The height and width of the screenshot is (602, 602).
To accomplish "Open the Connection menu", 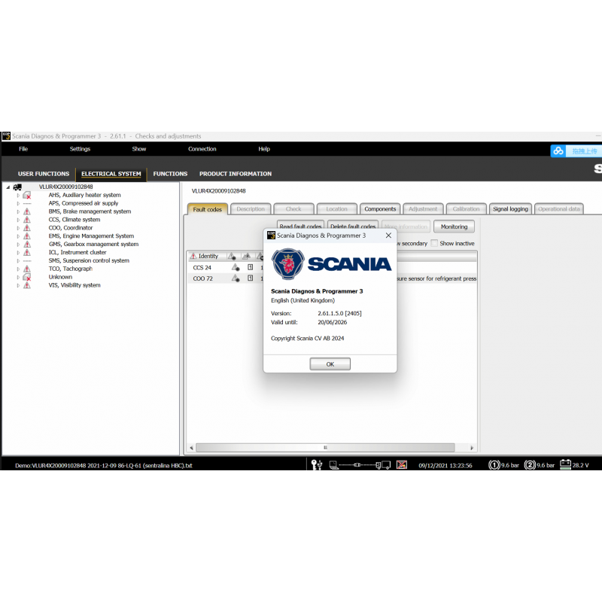I will [x=202, y=149].
